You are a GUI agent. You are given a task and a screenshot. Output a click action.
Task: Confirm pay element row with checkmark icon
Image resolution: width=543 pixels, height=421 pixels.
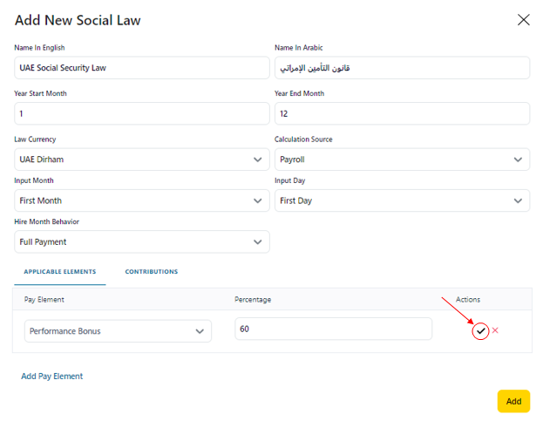coord(479,331)
